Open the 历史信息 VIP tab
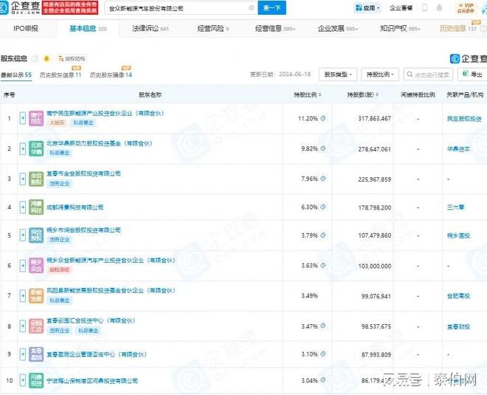The width and height of the screenshot is (487, 395). 458,29
